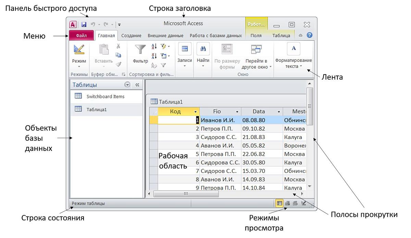
Task: Minimize the ribbon with the caret icon
Action: point(301,35)
